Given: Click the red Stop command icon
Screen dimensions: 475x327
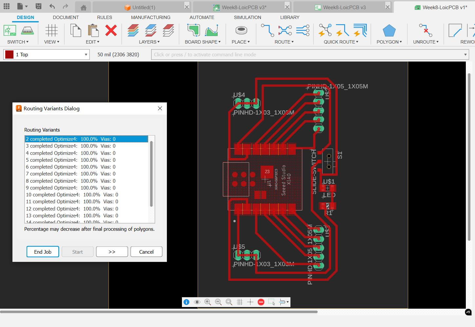Looking at the screenshot, I should coord(261,302).
